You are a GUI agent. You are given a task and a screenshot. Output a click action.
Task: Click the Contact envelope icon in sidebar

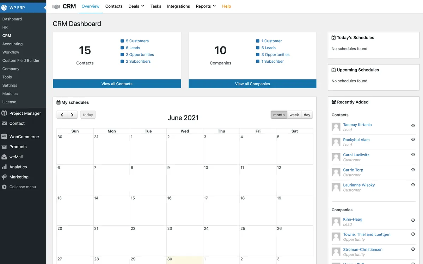click(x=4, y=124)
